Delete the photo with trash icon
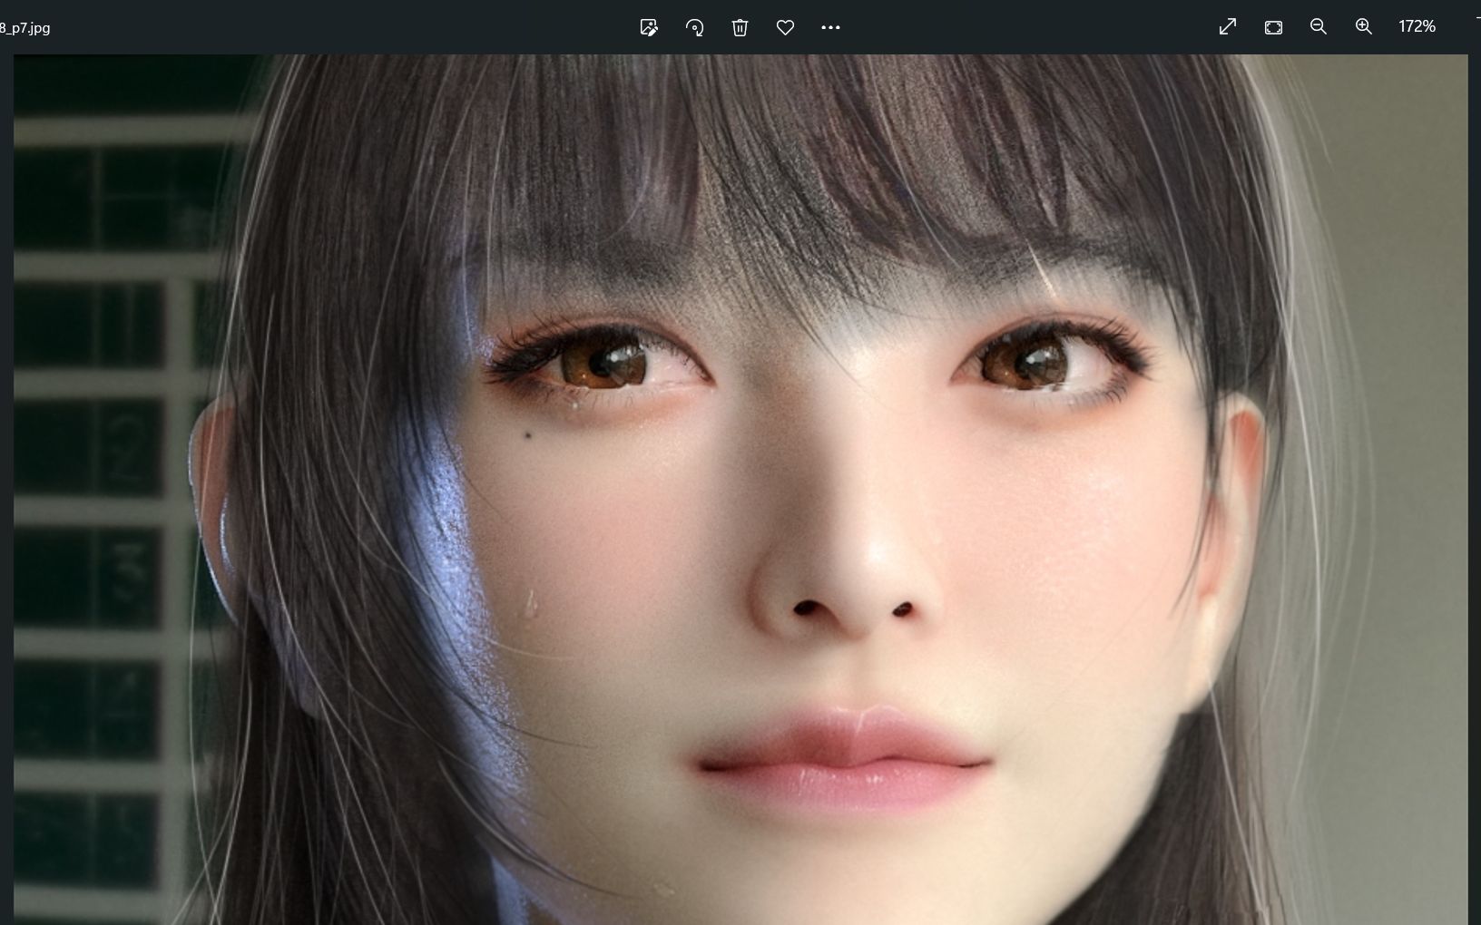 tap(740, 27)
